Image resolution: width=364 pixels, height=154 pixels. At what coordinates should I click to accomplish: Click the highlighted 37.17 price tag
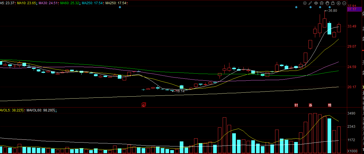click(354, 9)
